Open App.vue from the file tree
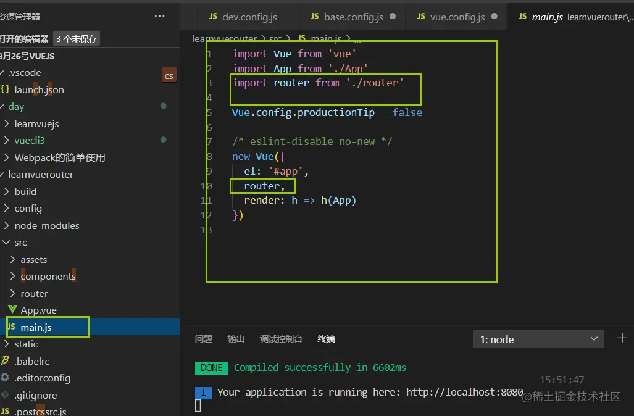This screenshot has width=634, height=416. [38, 310]
